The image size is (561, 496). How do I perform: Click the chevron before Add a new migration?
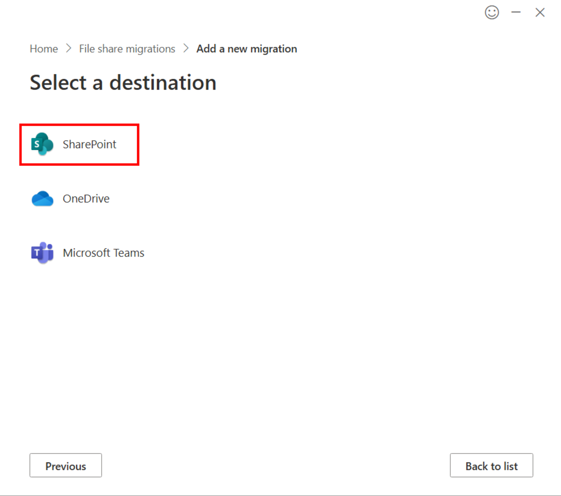click(185, 49)
